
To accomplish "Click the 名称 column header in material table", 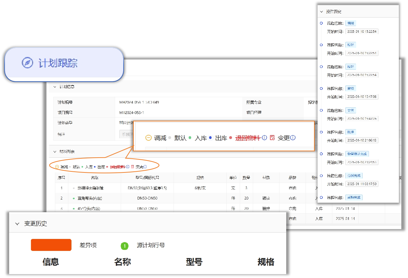I will coord(94,178).
